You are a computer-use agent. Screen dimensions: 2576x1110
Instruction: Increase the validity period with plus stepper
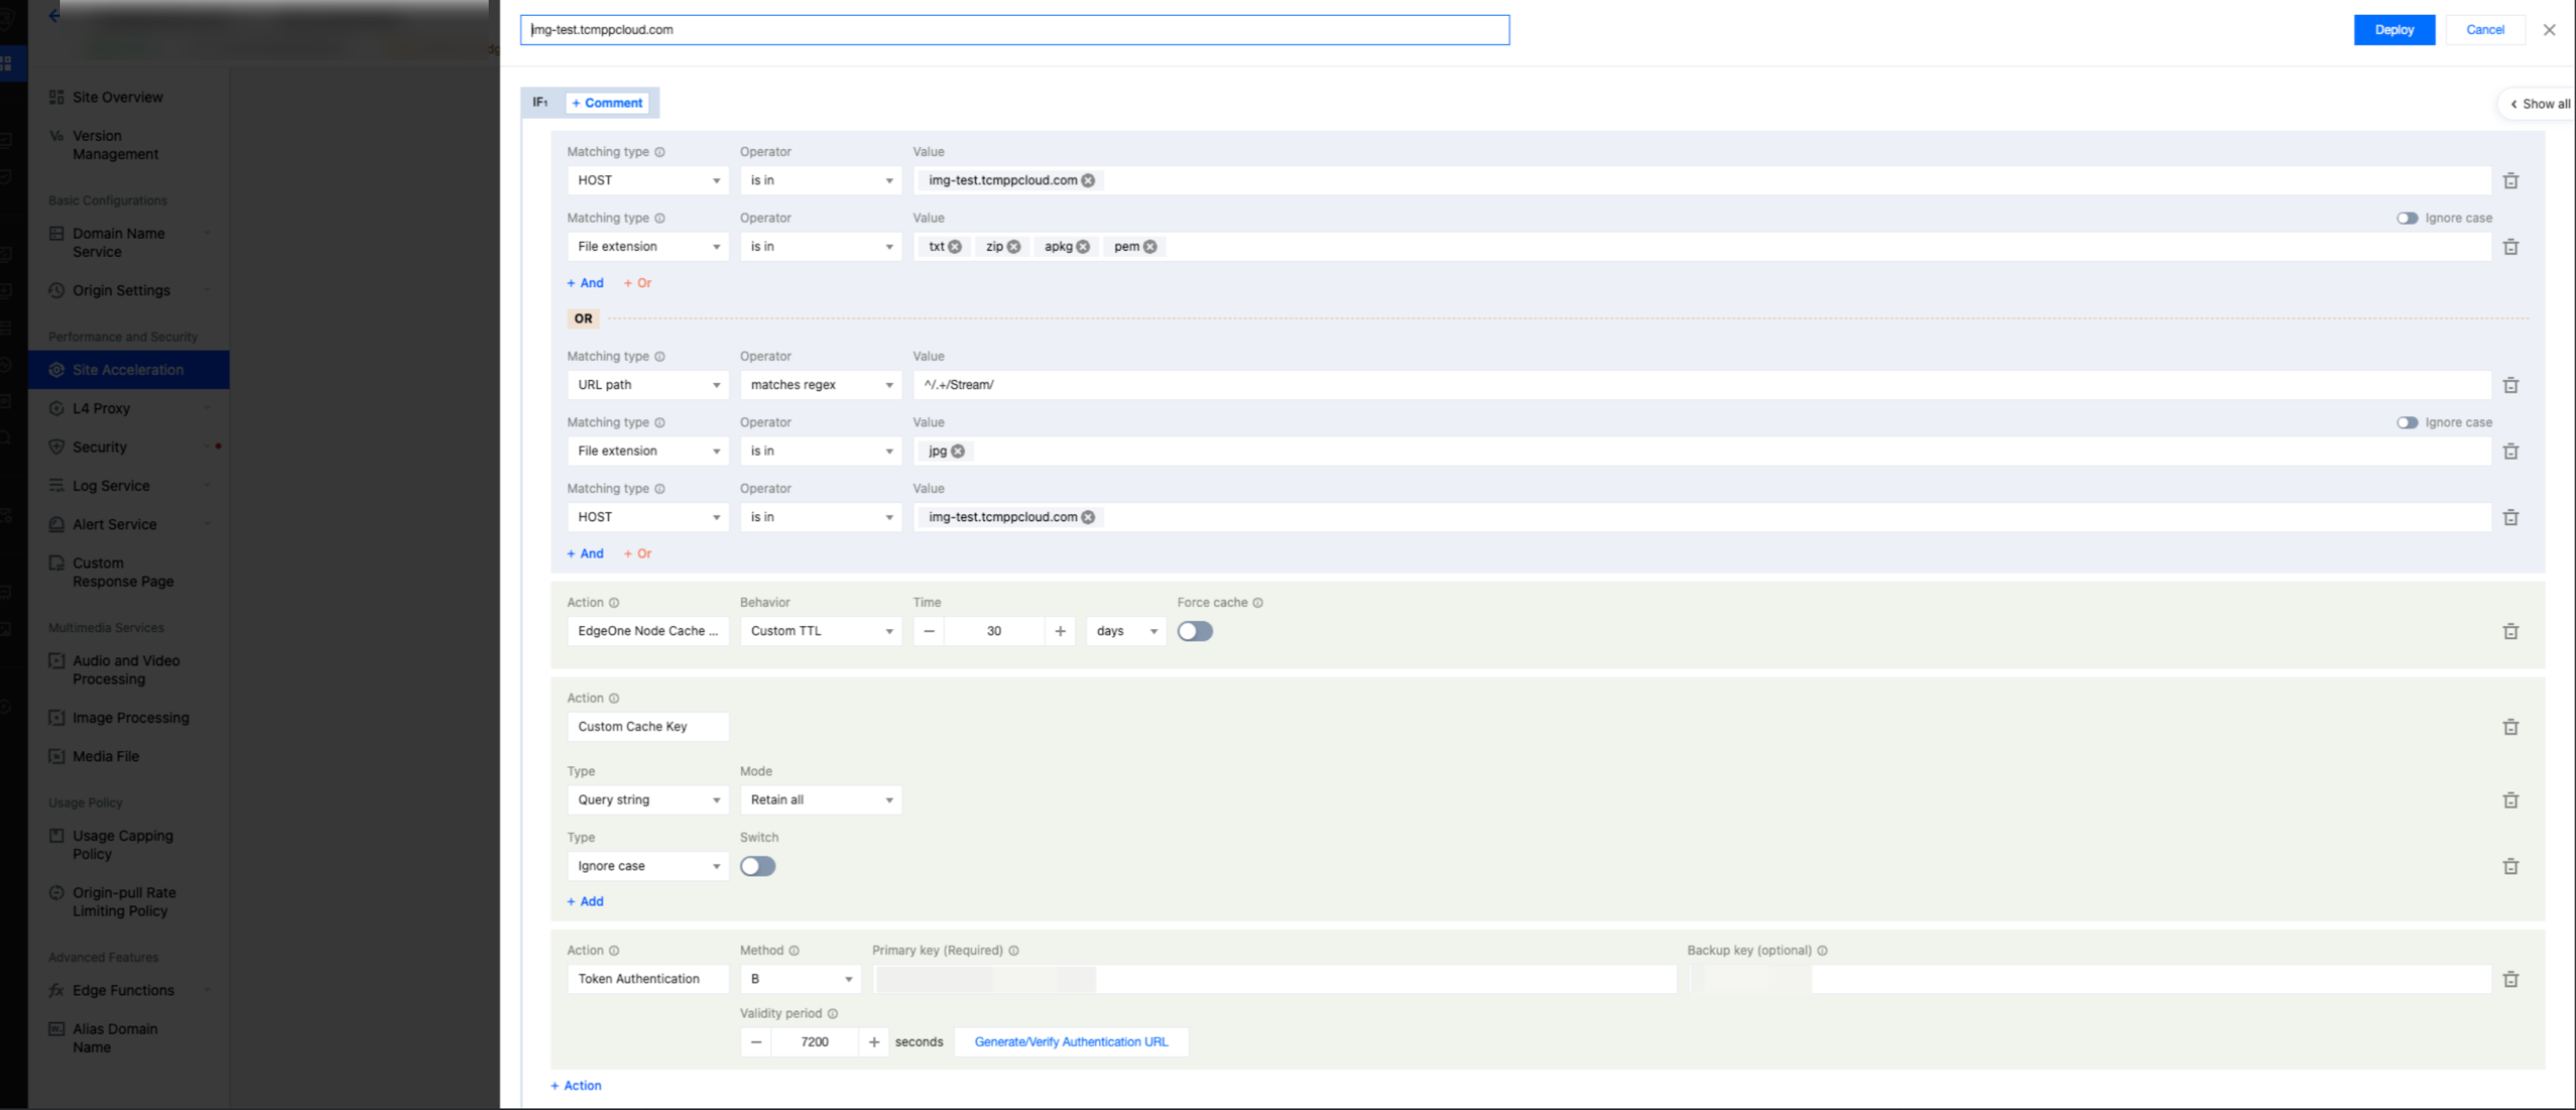874,1042
